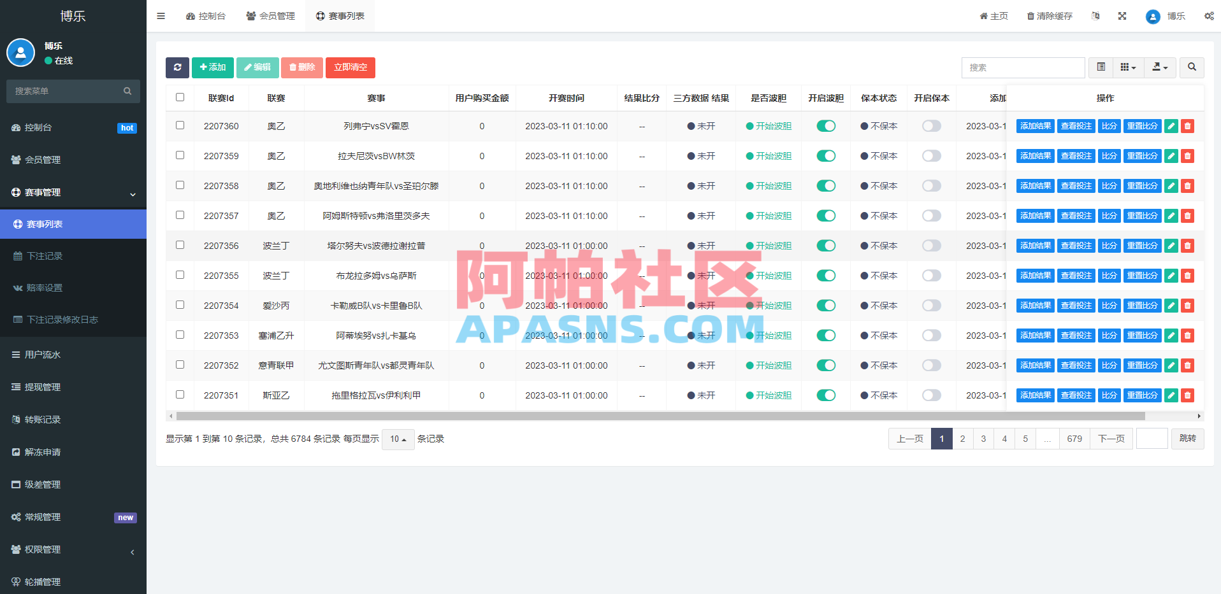
Task: Collapse the 赛事管理 sidebar menu
Action: (73, 192)
